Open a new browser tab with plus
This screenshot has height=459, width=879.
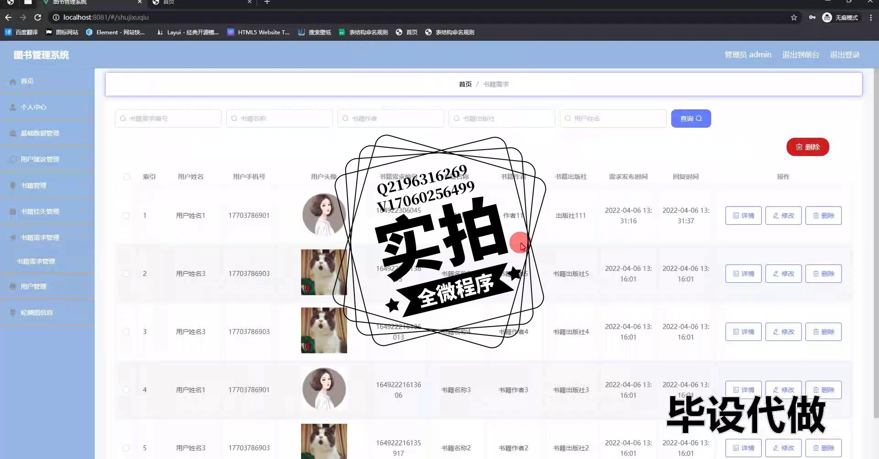coord(267,2)
